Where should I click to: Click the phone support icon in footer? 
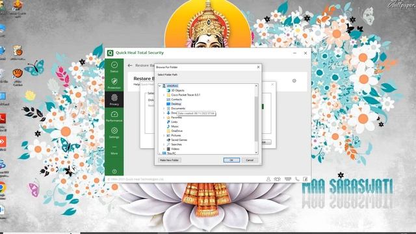(x=297, y=179)
